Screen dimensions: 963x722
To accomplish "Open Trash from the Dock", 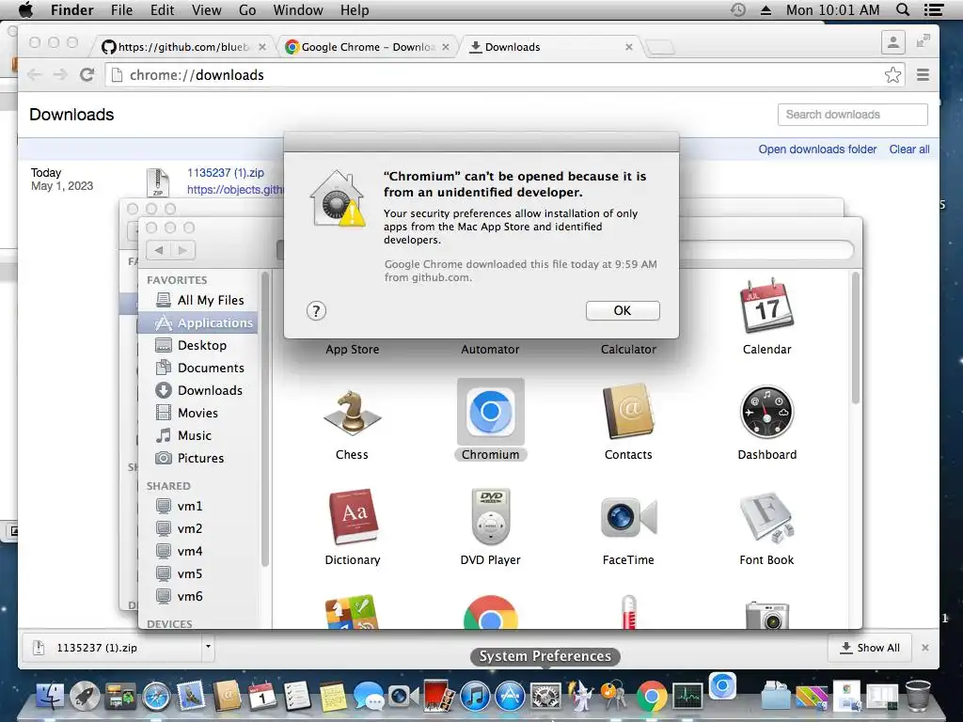I will [x=918, y=695].
